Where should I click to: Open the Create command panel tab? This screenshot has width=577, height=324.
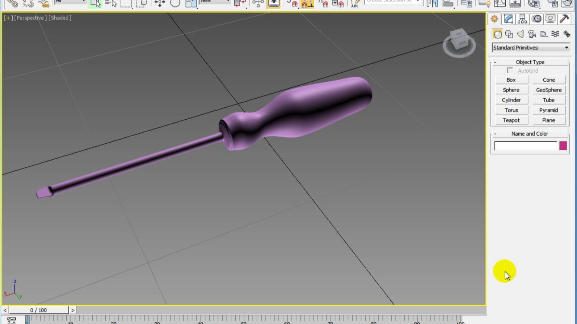tap(494, 19)
